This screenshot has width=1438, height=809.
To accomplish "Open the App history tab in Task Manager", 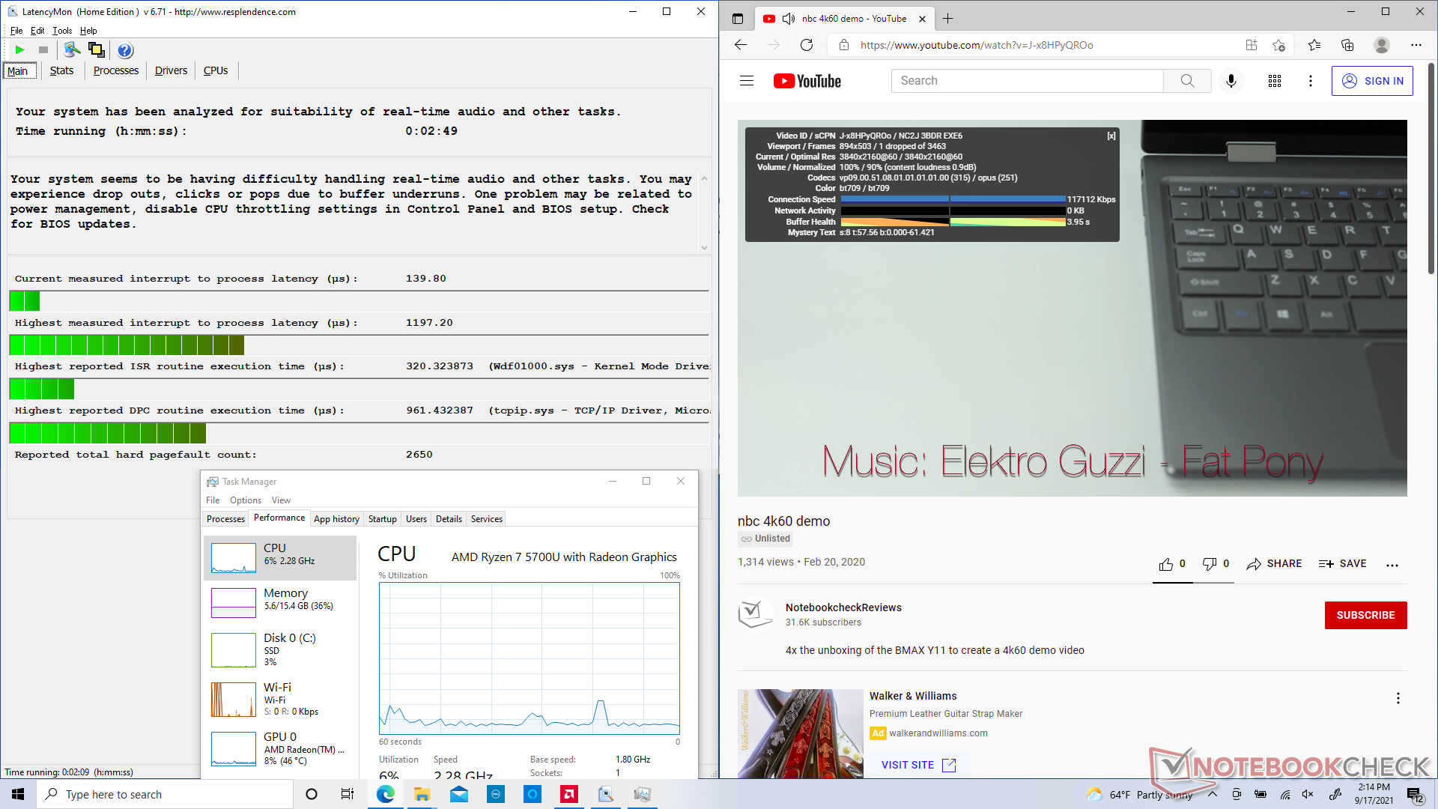I will [x=336, y=519].
